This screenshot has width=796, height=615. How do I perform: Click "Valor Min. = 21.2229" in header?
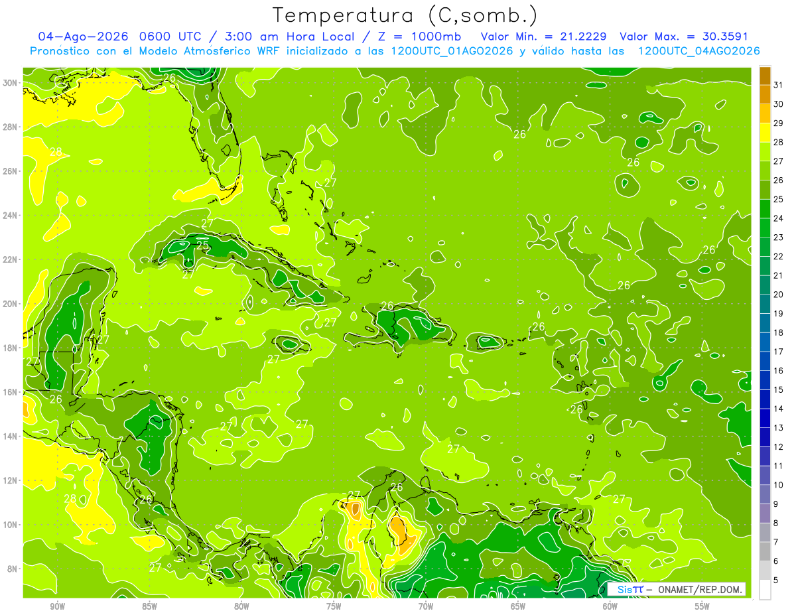(x=543, y=36)
